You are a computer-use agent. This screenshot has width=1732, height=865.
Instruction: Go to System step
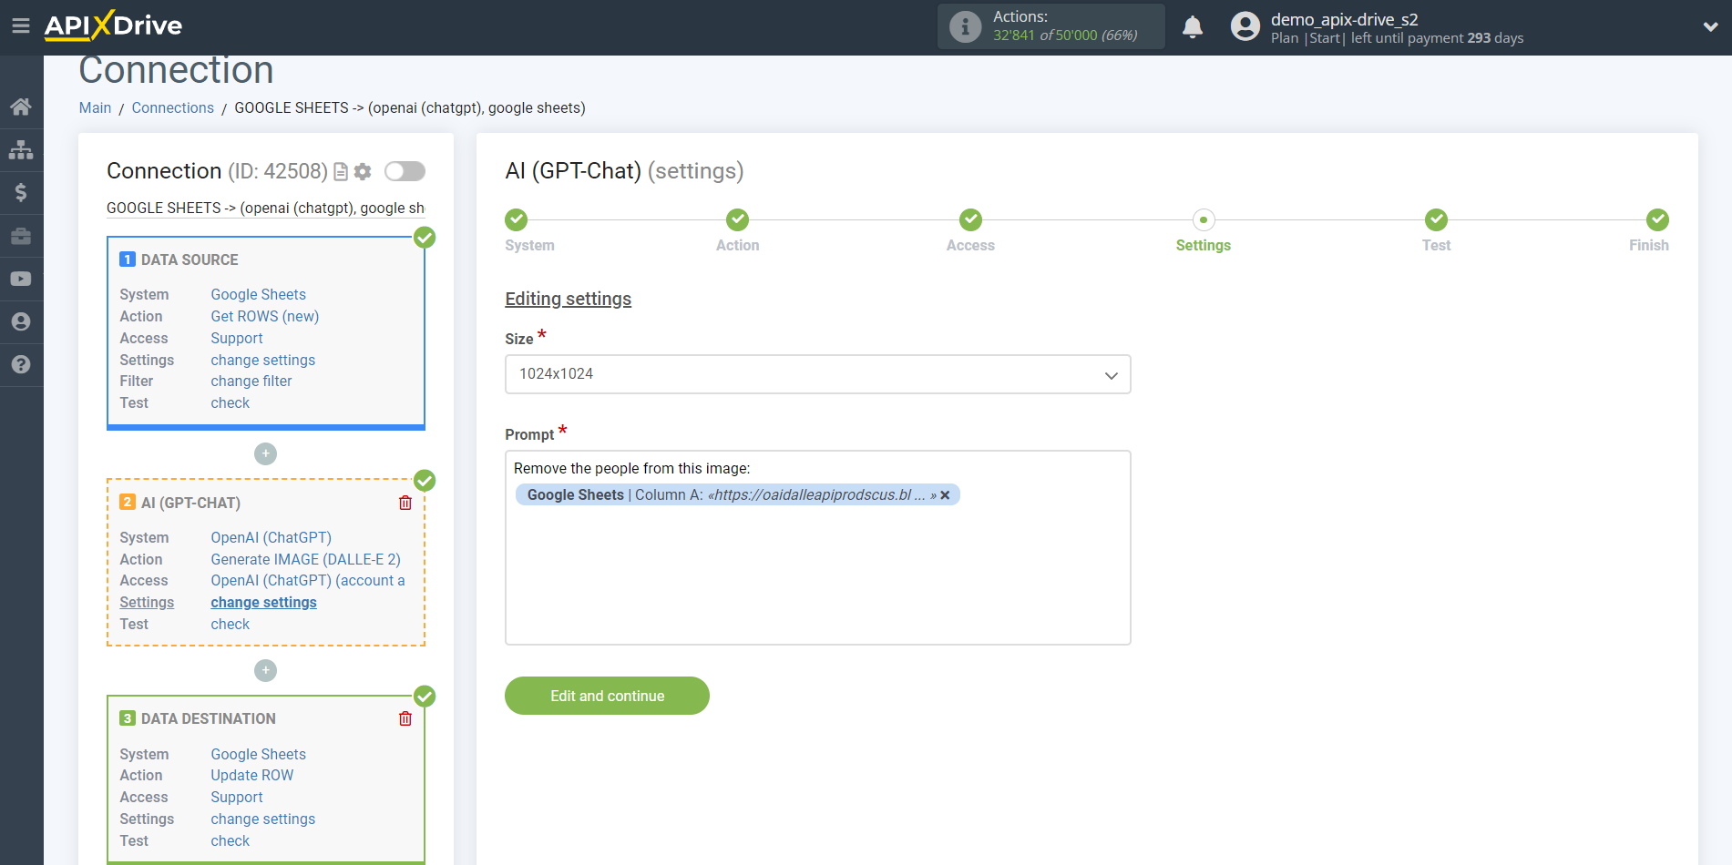pyautogui.click(x=517, y=219)
